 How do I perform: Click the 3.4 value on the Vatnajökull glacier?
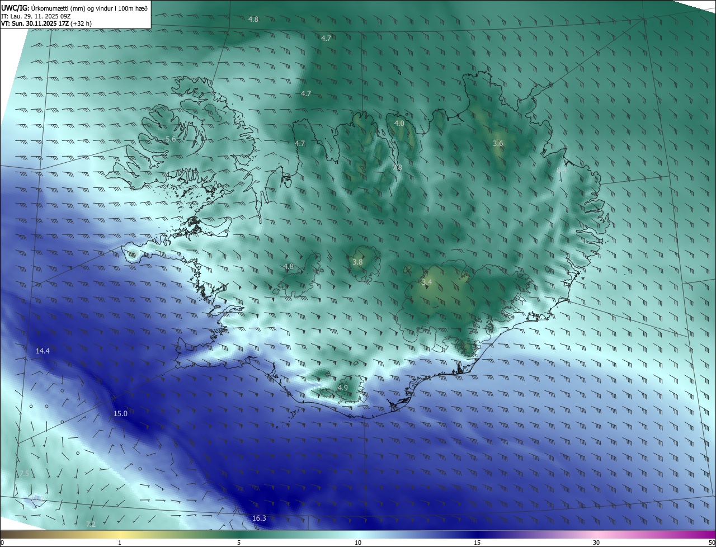[427, 282]
